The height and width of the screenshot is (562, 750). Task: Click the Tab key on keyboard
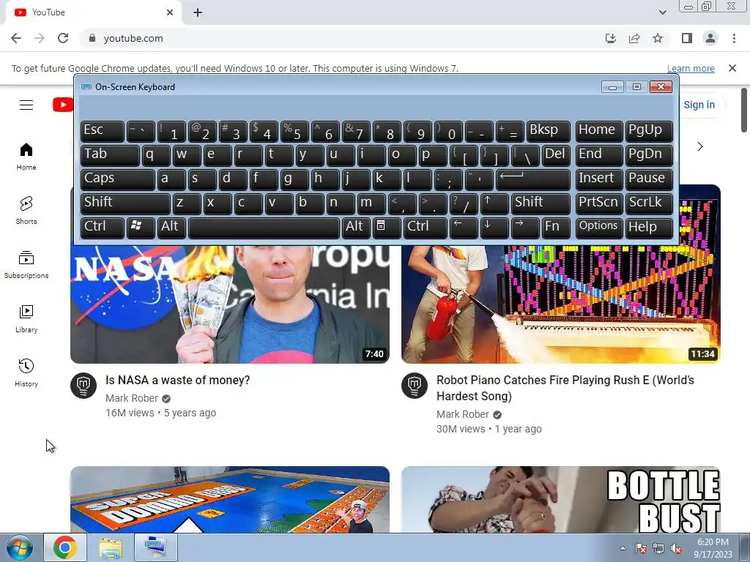pos(110,155)
